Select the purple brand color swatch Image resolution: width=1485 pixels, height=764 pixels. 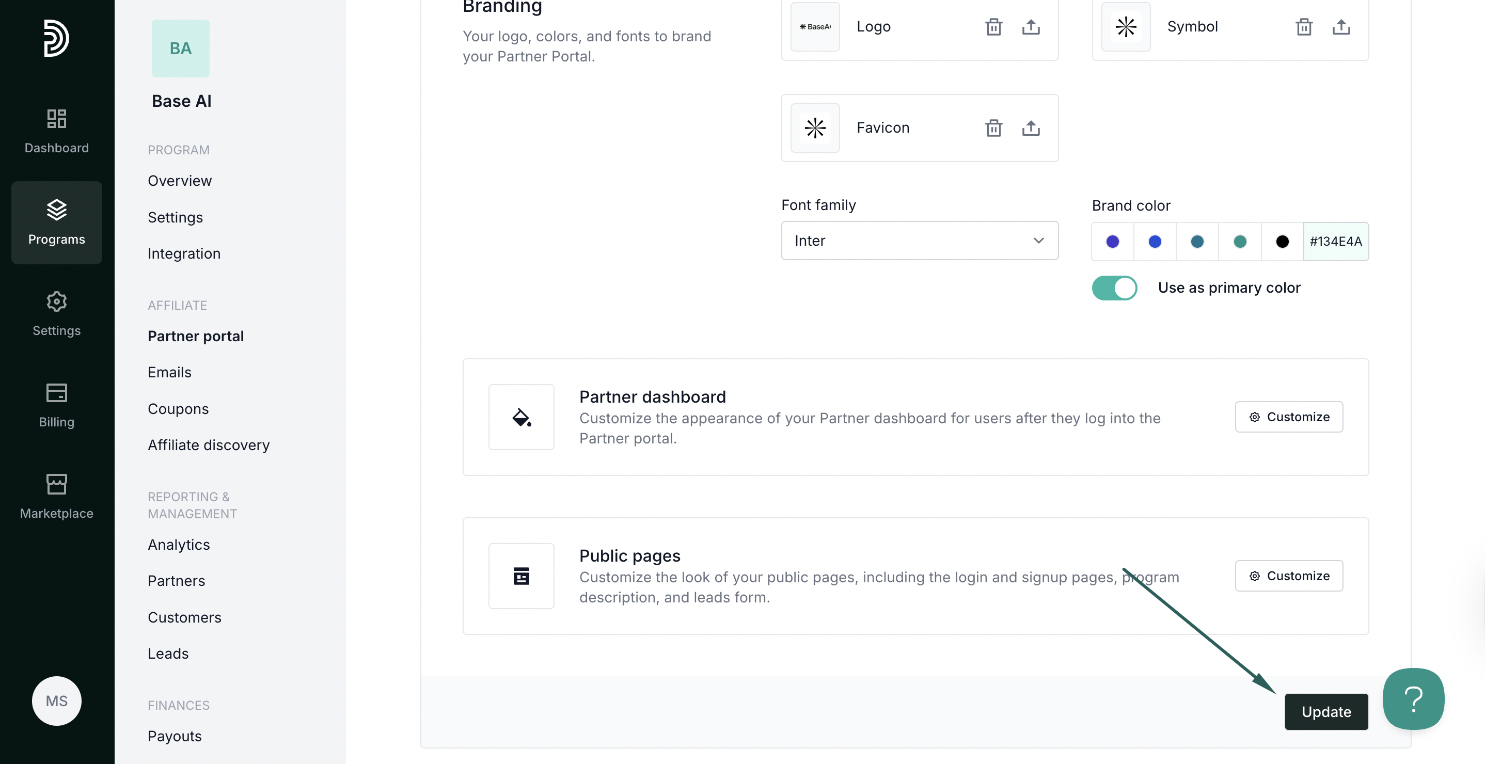point(1112,242)
